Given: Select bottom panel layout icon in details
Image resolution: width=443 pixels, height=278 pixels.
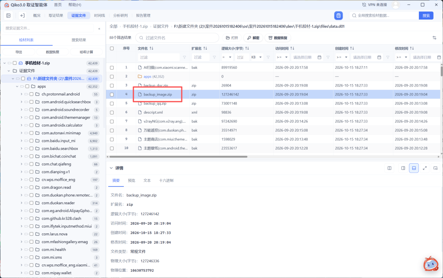Looking at the screenshot, I should [x=414, y=168].
